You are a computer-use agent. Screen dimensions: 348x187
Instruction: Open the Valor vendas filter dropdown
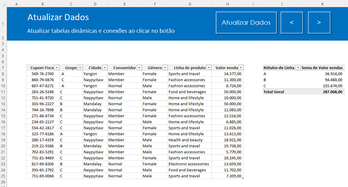click(241, 67)
